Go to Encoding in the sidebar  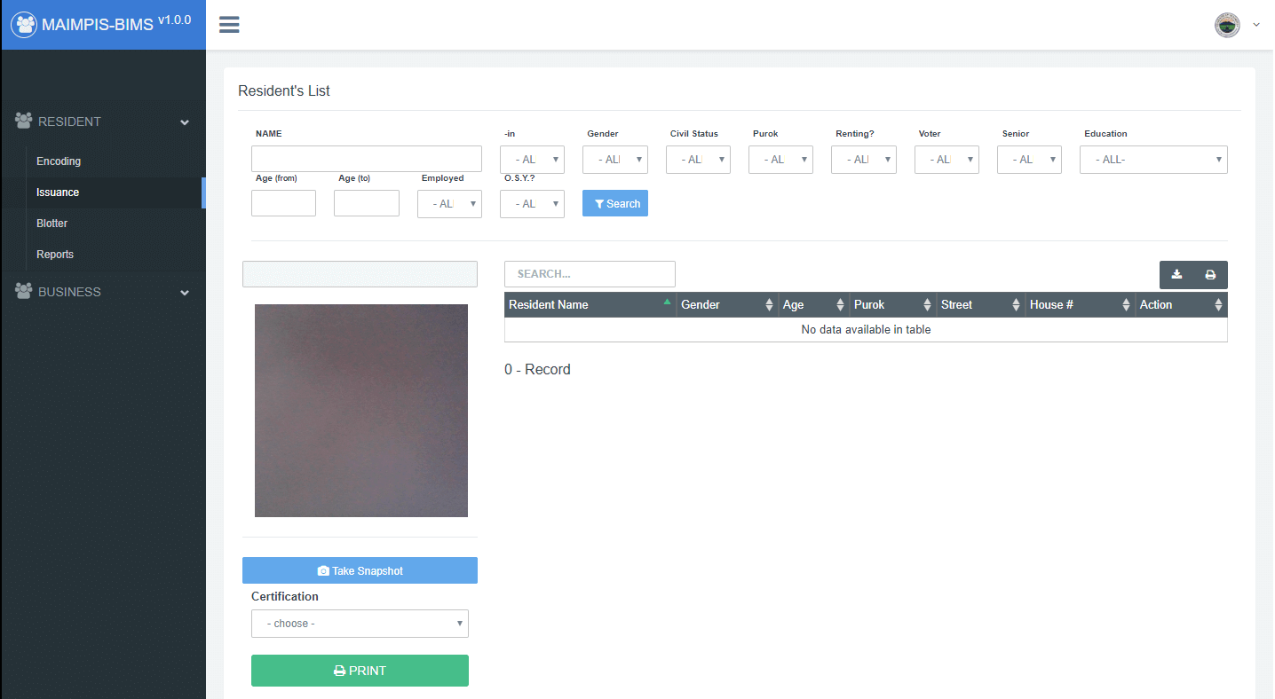click(59, 161)
